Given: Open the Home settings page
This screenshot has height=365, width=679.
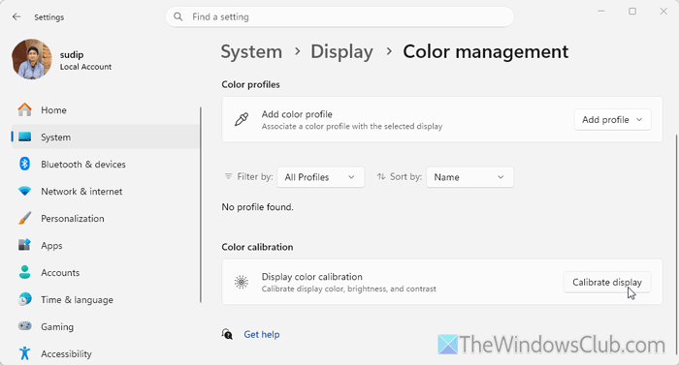Looking at the screenshot, I should [105, 109].
